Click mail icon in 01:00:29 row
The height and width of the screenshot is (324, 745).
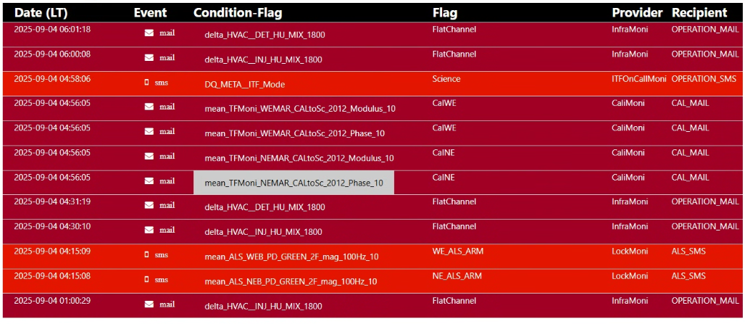pyautogui.click(x=149, y=304)
